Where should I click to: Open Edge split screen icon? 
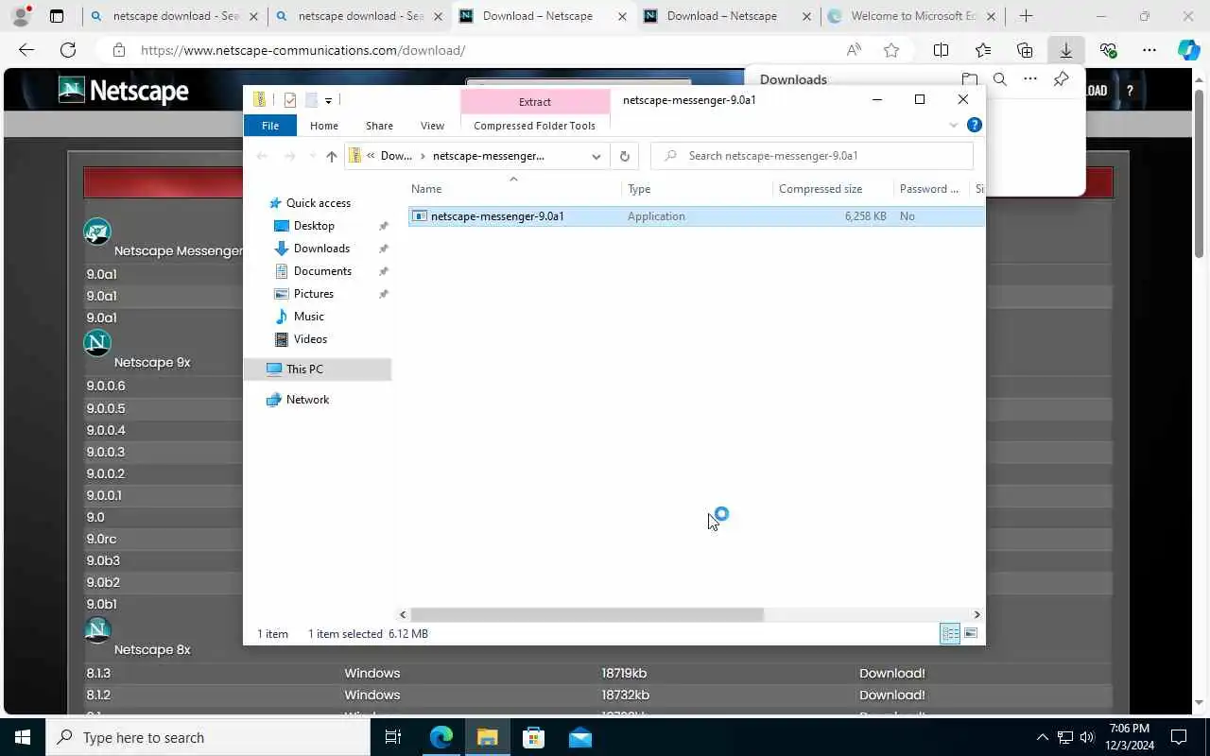[x=941, y=50]
